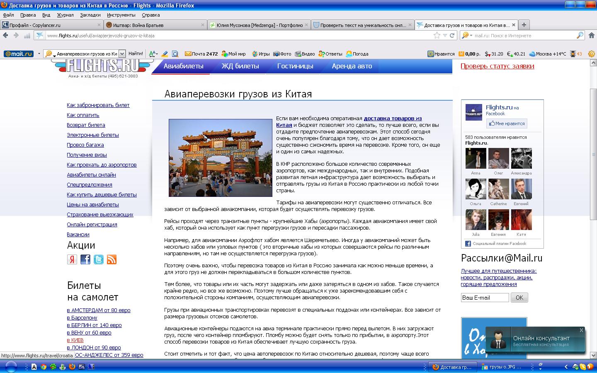Open Евгений's Facebook profile photo

pyautogui.click(x=521, y=189)
